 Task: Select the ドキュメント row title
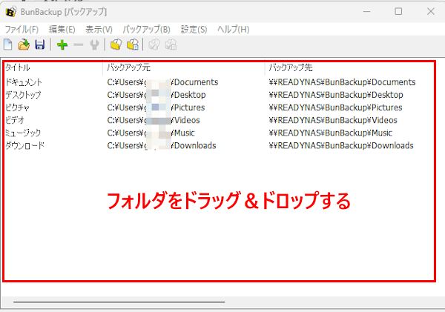[24, 82]
